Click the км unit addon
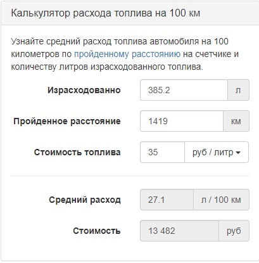 [236, 121]
